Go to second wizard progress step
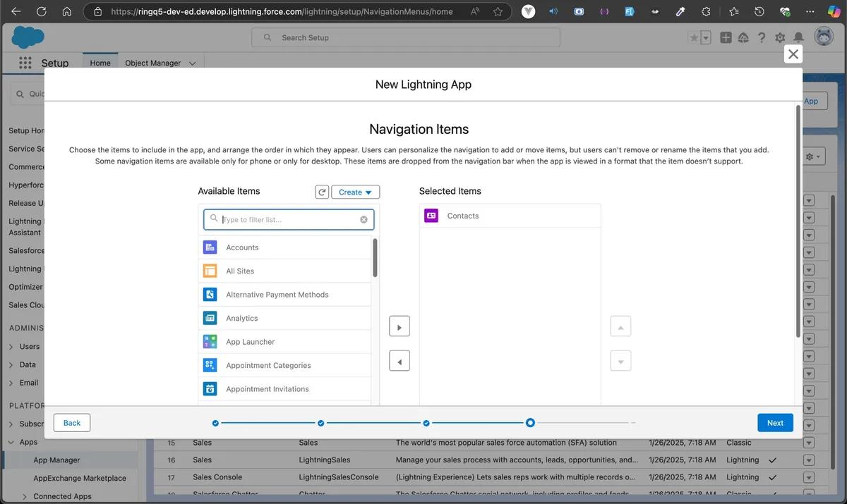This screenshot has width=847, height=504. pos(320,423)
